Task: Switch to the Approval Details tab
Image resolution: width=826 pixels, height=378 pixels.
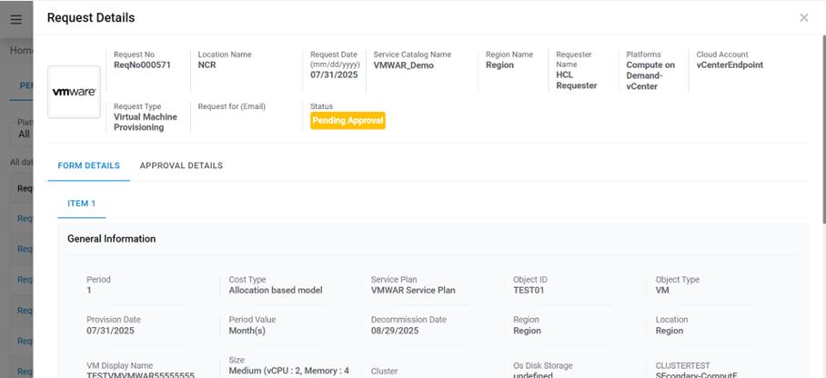Action: pyautogui.click(x=181, y=165)
